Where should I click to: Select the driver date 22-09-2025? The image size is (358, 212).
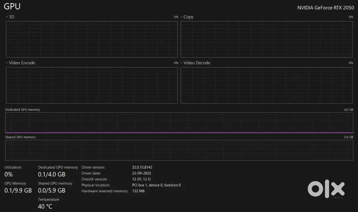pyautogui.click(x=141, y=173)
